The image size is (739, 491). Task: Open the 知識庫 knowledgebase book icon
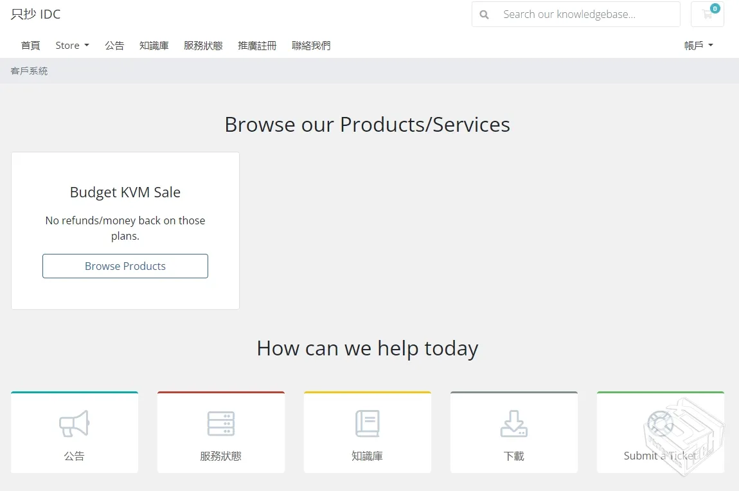pyautogui.click(x=367, y=432)
